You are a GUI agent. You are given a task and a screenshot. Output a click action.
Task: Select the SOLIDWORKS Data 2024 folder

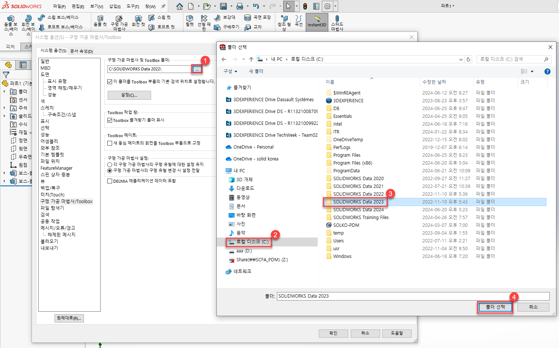tap(358, 210)
